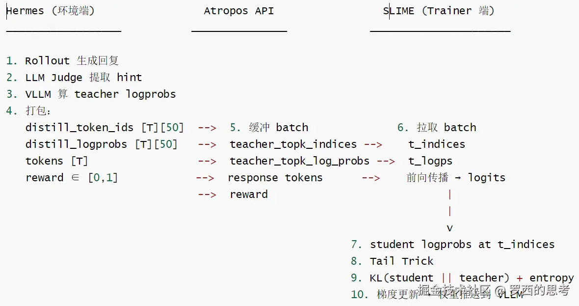The height and width of the screenshot is (306, 579).
Task: Click 'response tokens' in the Atropos column
Action: coord(275,178)
